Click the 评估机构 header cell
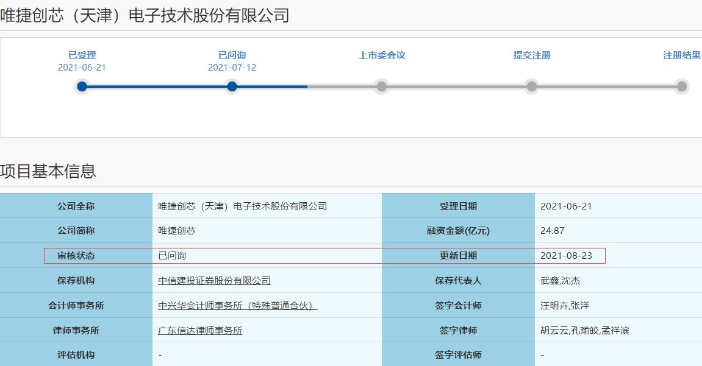The image size is (702, 366). point(76,355)
